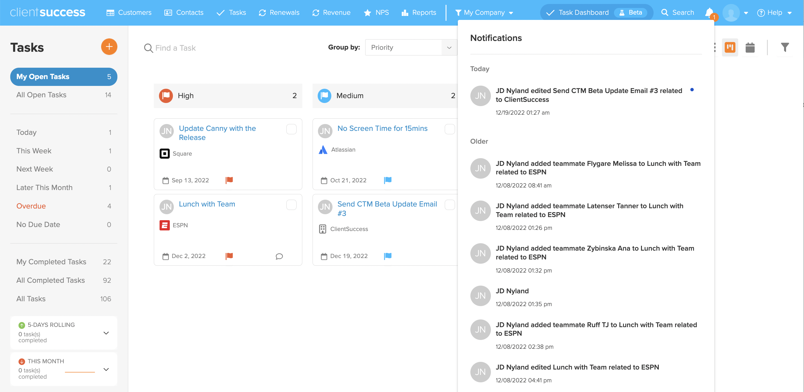Expand the 5-Days Rolling stats panel

coord(106,333)
